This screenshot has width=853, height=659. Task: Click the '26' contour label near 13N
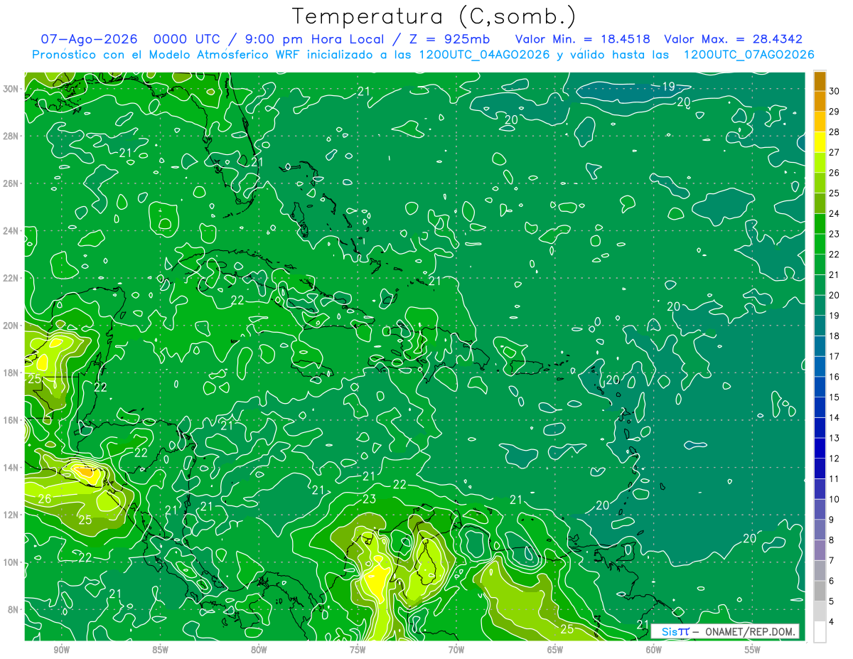click(44, 499)
